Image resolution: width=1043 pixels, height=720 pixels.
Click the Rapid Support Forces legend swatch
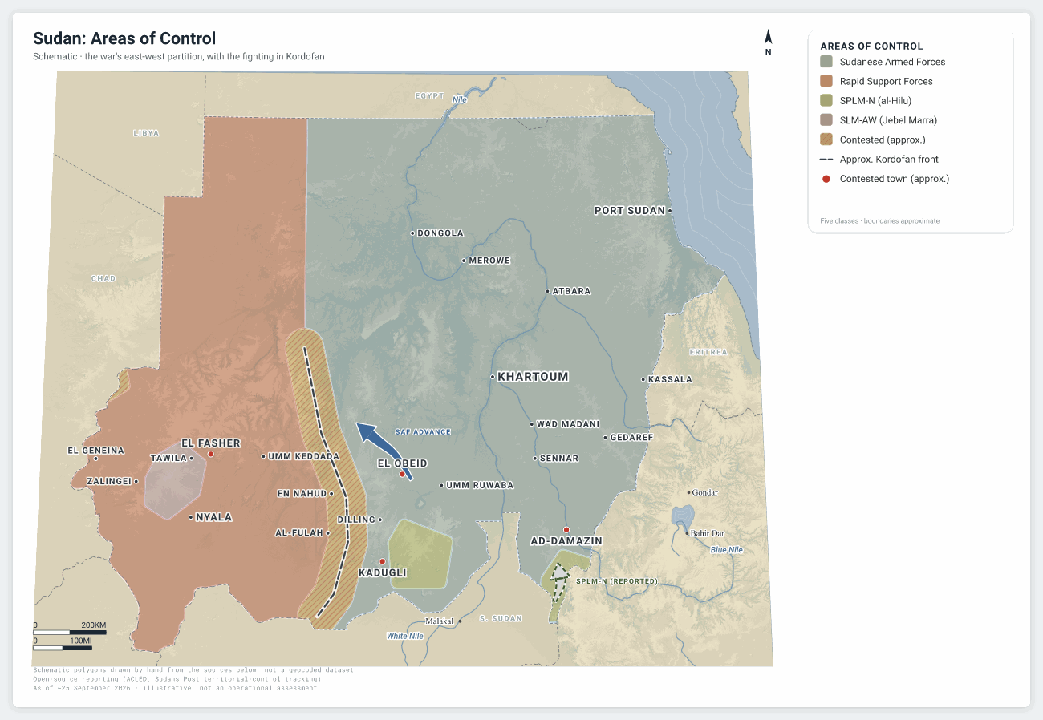click(826, 81)
